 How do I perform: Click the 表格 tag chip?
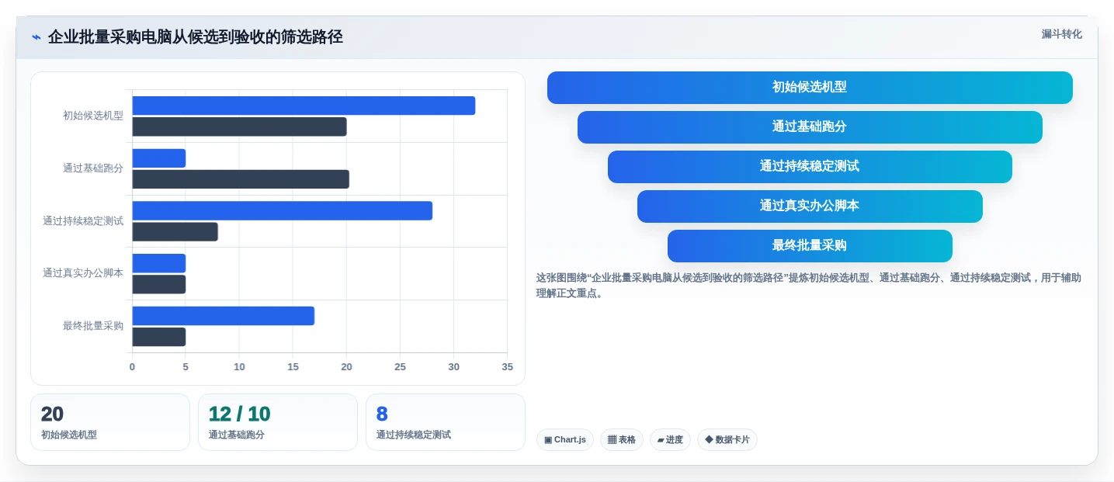(x=621, y=440)
